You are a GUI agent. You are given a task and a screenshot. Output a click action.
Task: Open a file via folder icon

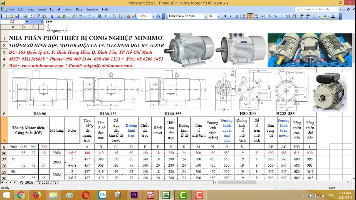click(11, 16)
